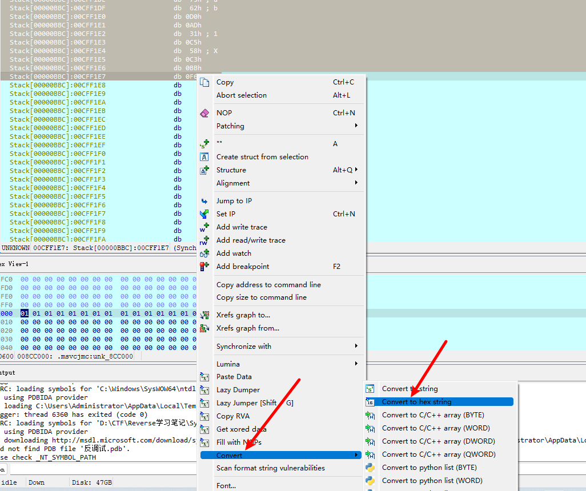Viewport: 586px width, 491px height.
Task: Select highlighted 01 byte in Hex View
Action: pyautogui.click(x=25, y=313)
